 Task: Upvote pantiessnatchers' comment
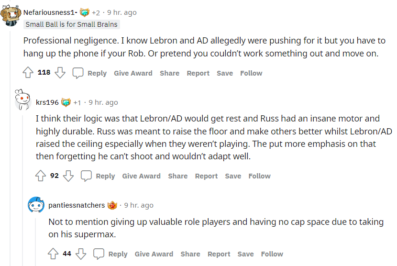(53, 254)
